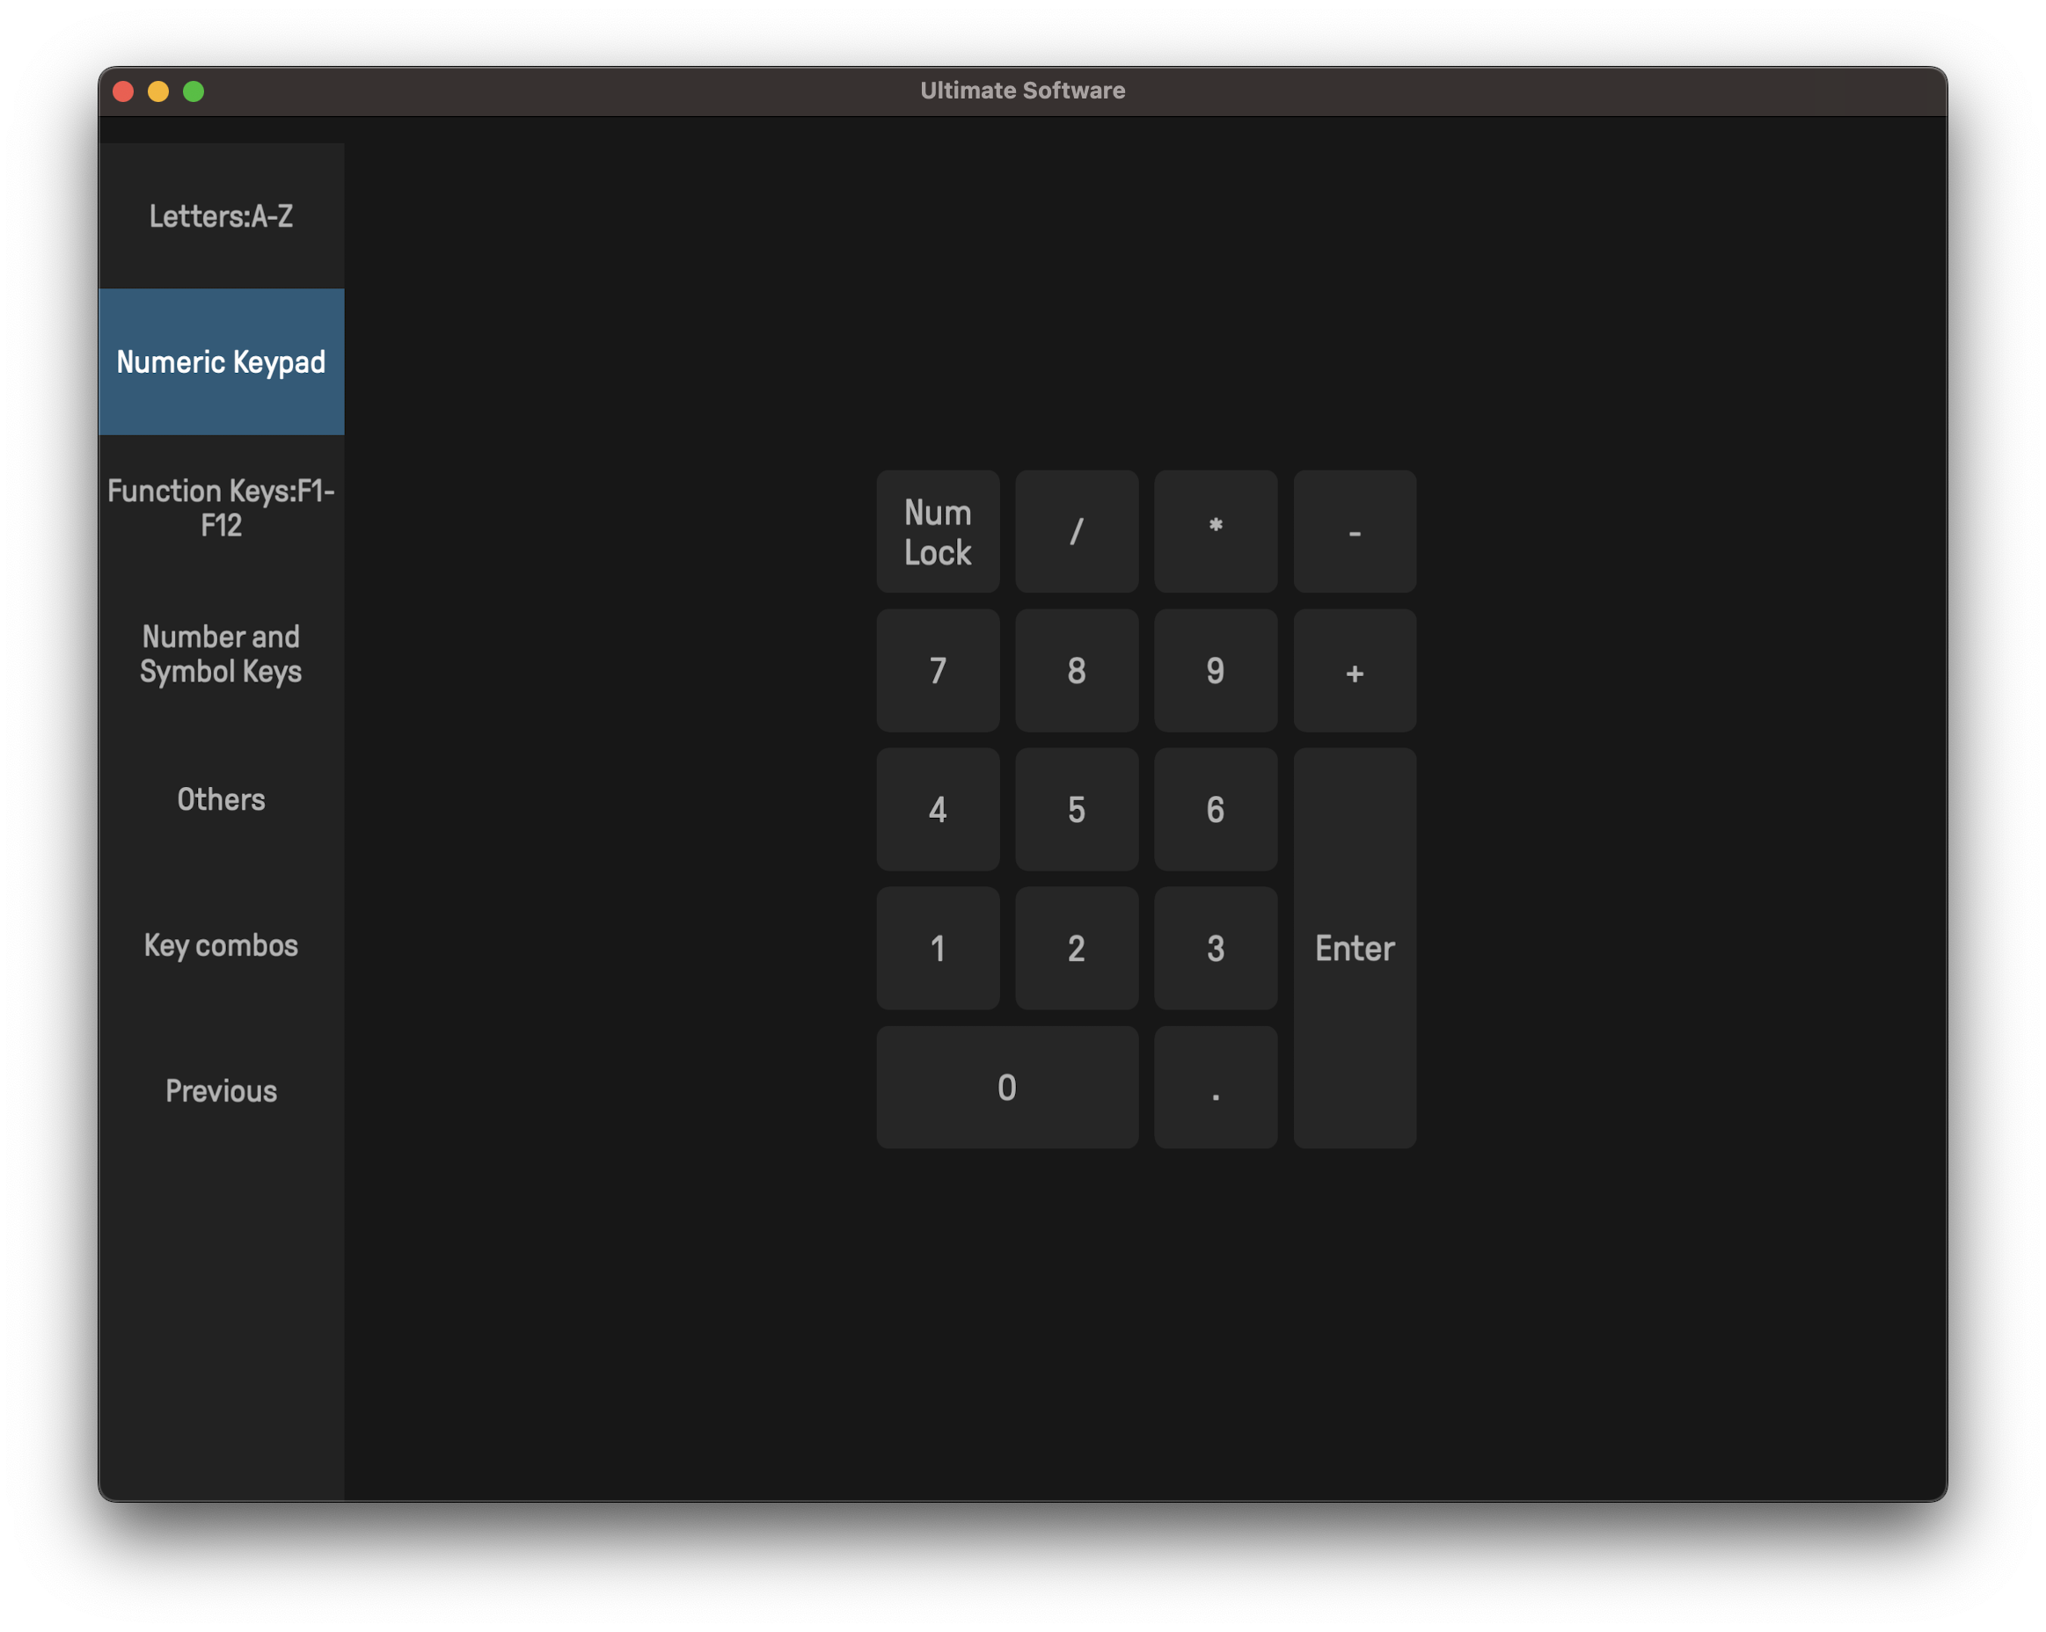
Task: Click the Previous sidebar item
Action: (221, 1091)
